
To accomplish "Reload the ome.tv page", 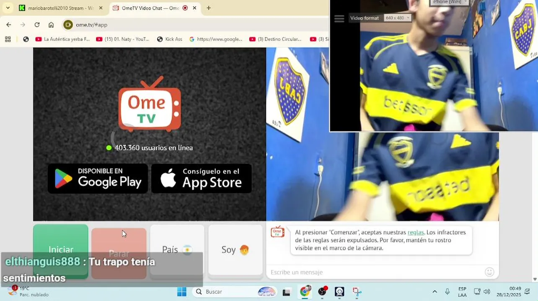I will 37,25.
